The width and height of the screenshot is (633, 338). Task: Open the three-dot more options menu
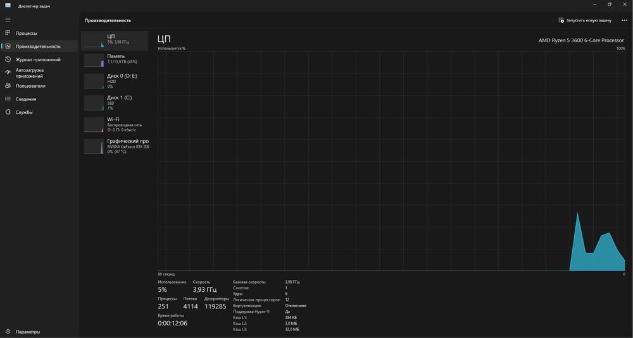coord(624,20)
